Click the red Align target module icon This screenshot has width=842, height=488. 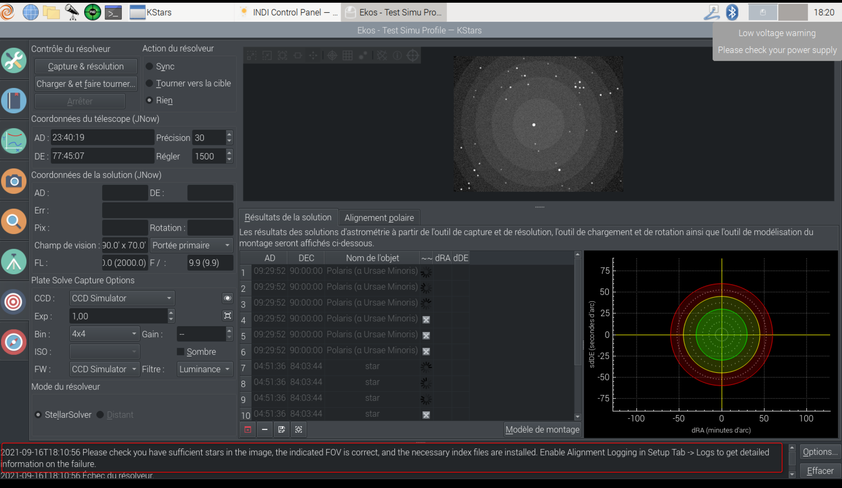click(x=14, y=302)
